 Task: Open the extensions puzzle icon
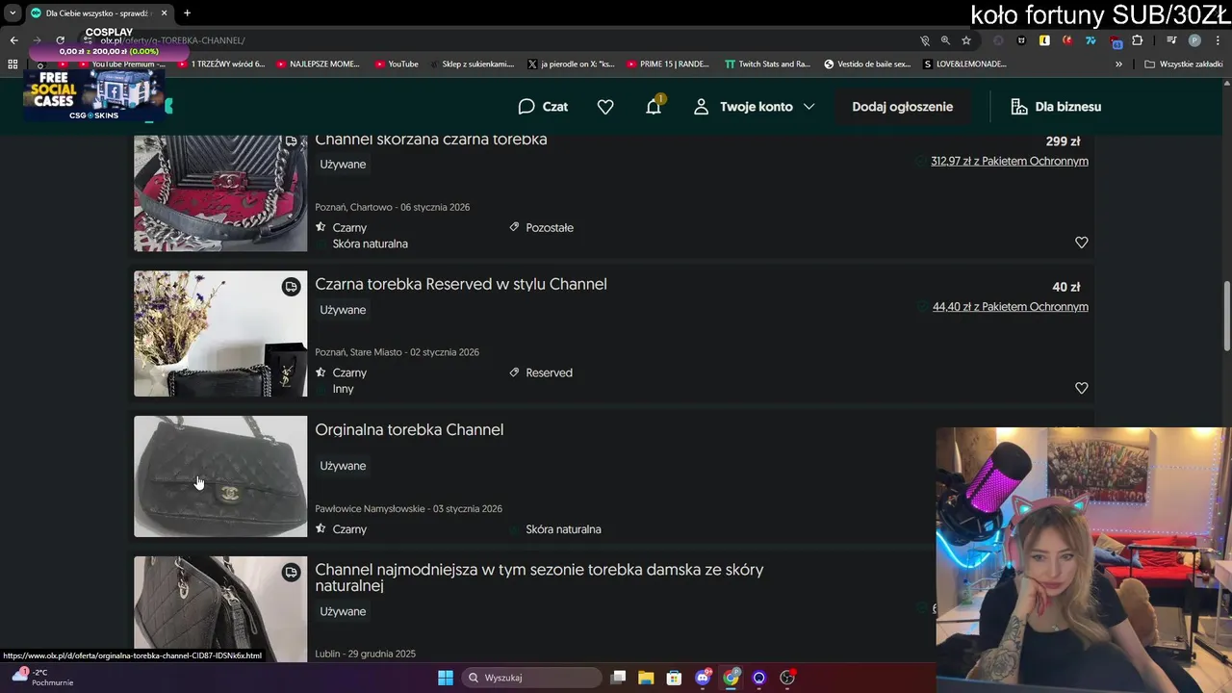point(1138,40)
